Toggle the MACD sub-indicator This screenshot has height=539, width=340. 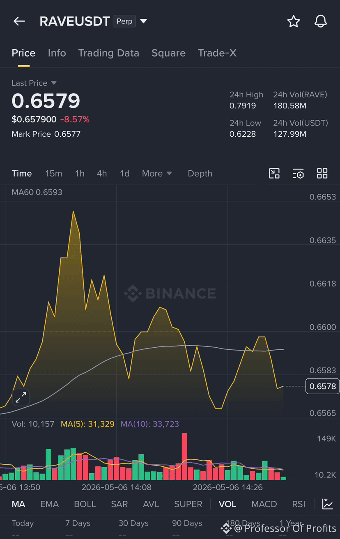264,504
